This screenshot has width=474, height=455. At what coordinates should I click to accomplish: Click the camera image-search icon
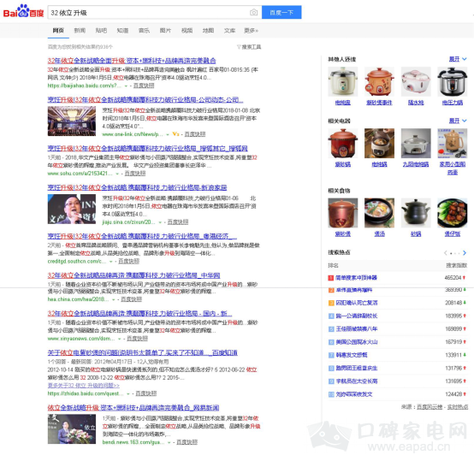tap(253, 12)
